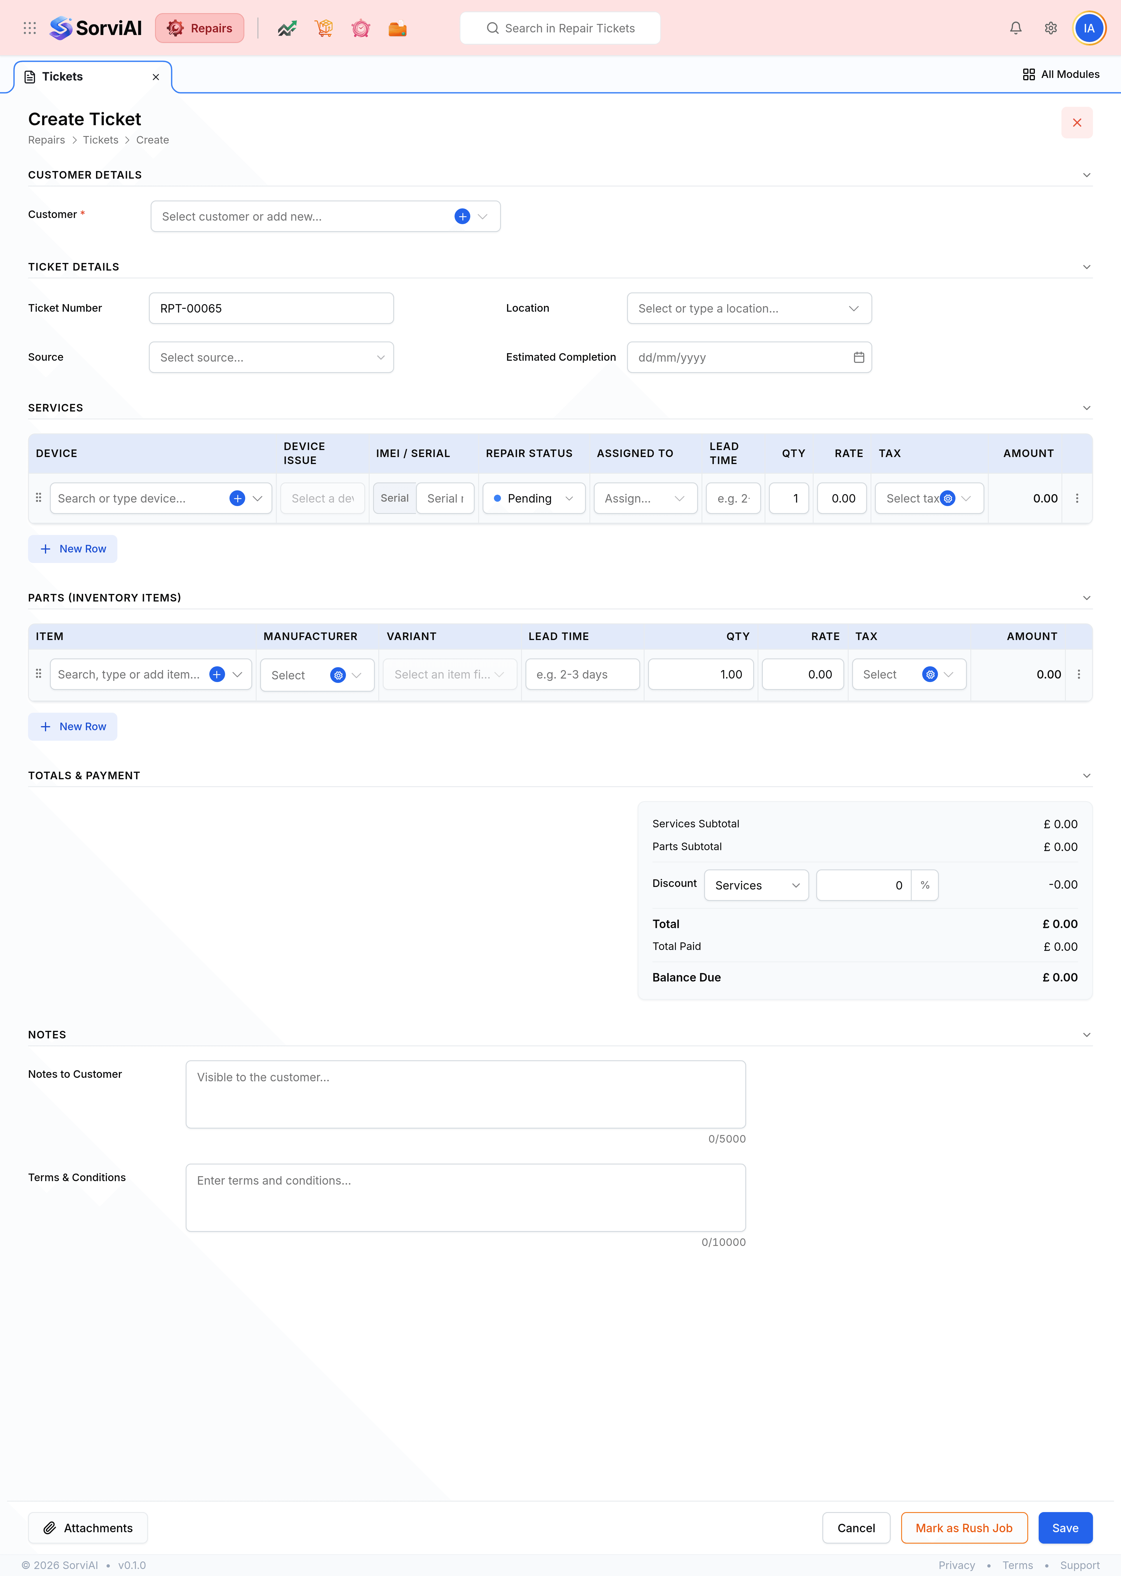Open the pink alarm clock module icon
Screen dimensions: 1121x1576
(x=361, y=28)
